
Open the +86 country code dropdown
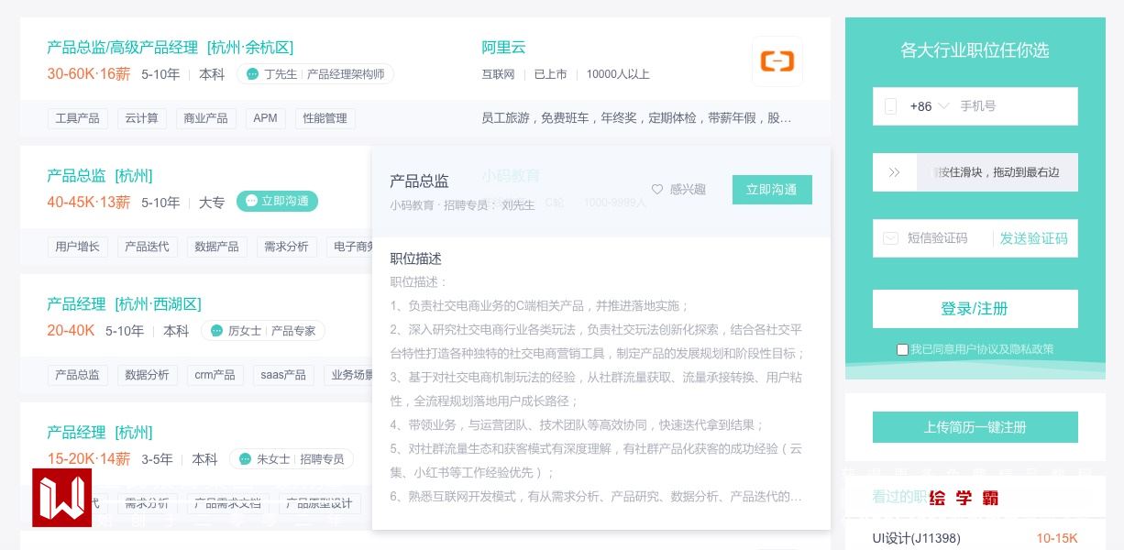(x=930, y=106)
